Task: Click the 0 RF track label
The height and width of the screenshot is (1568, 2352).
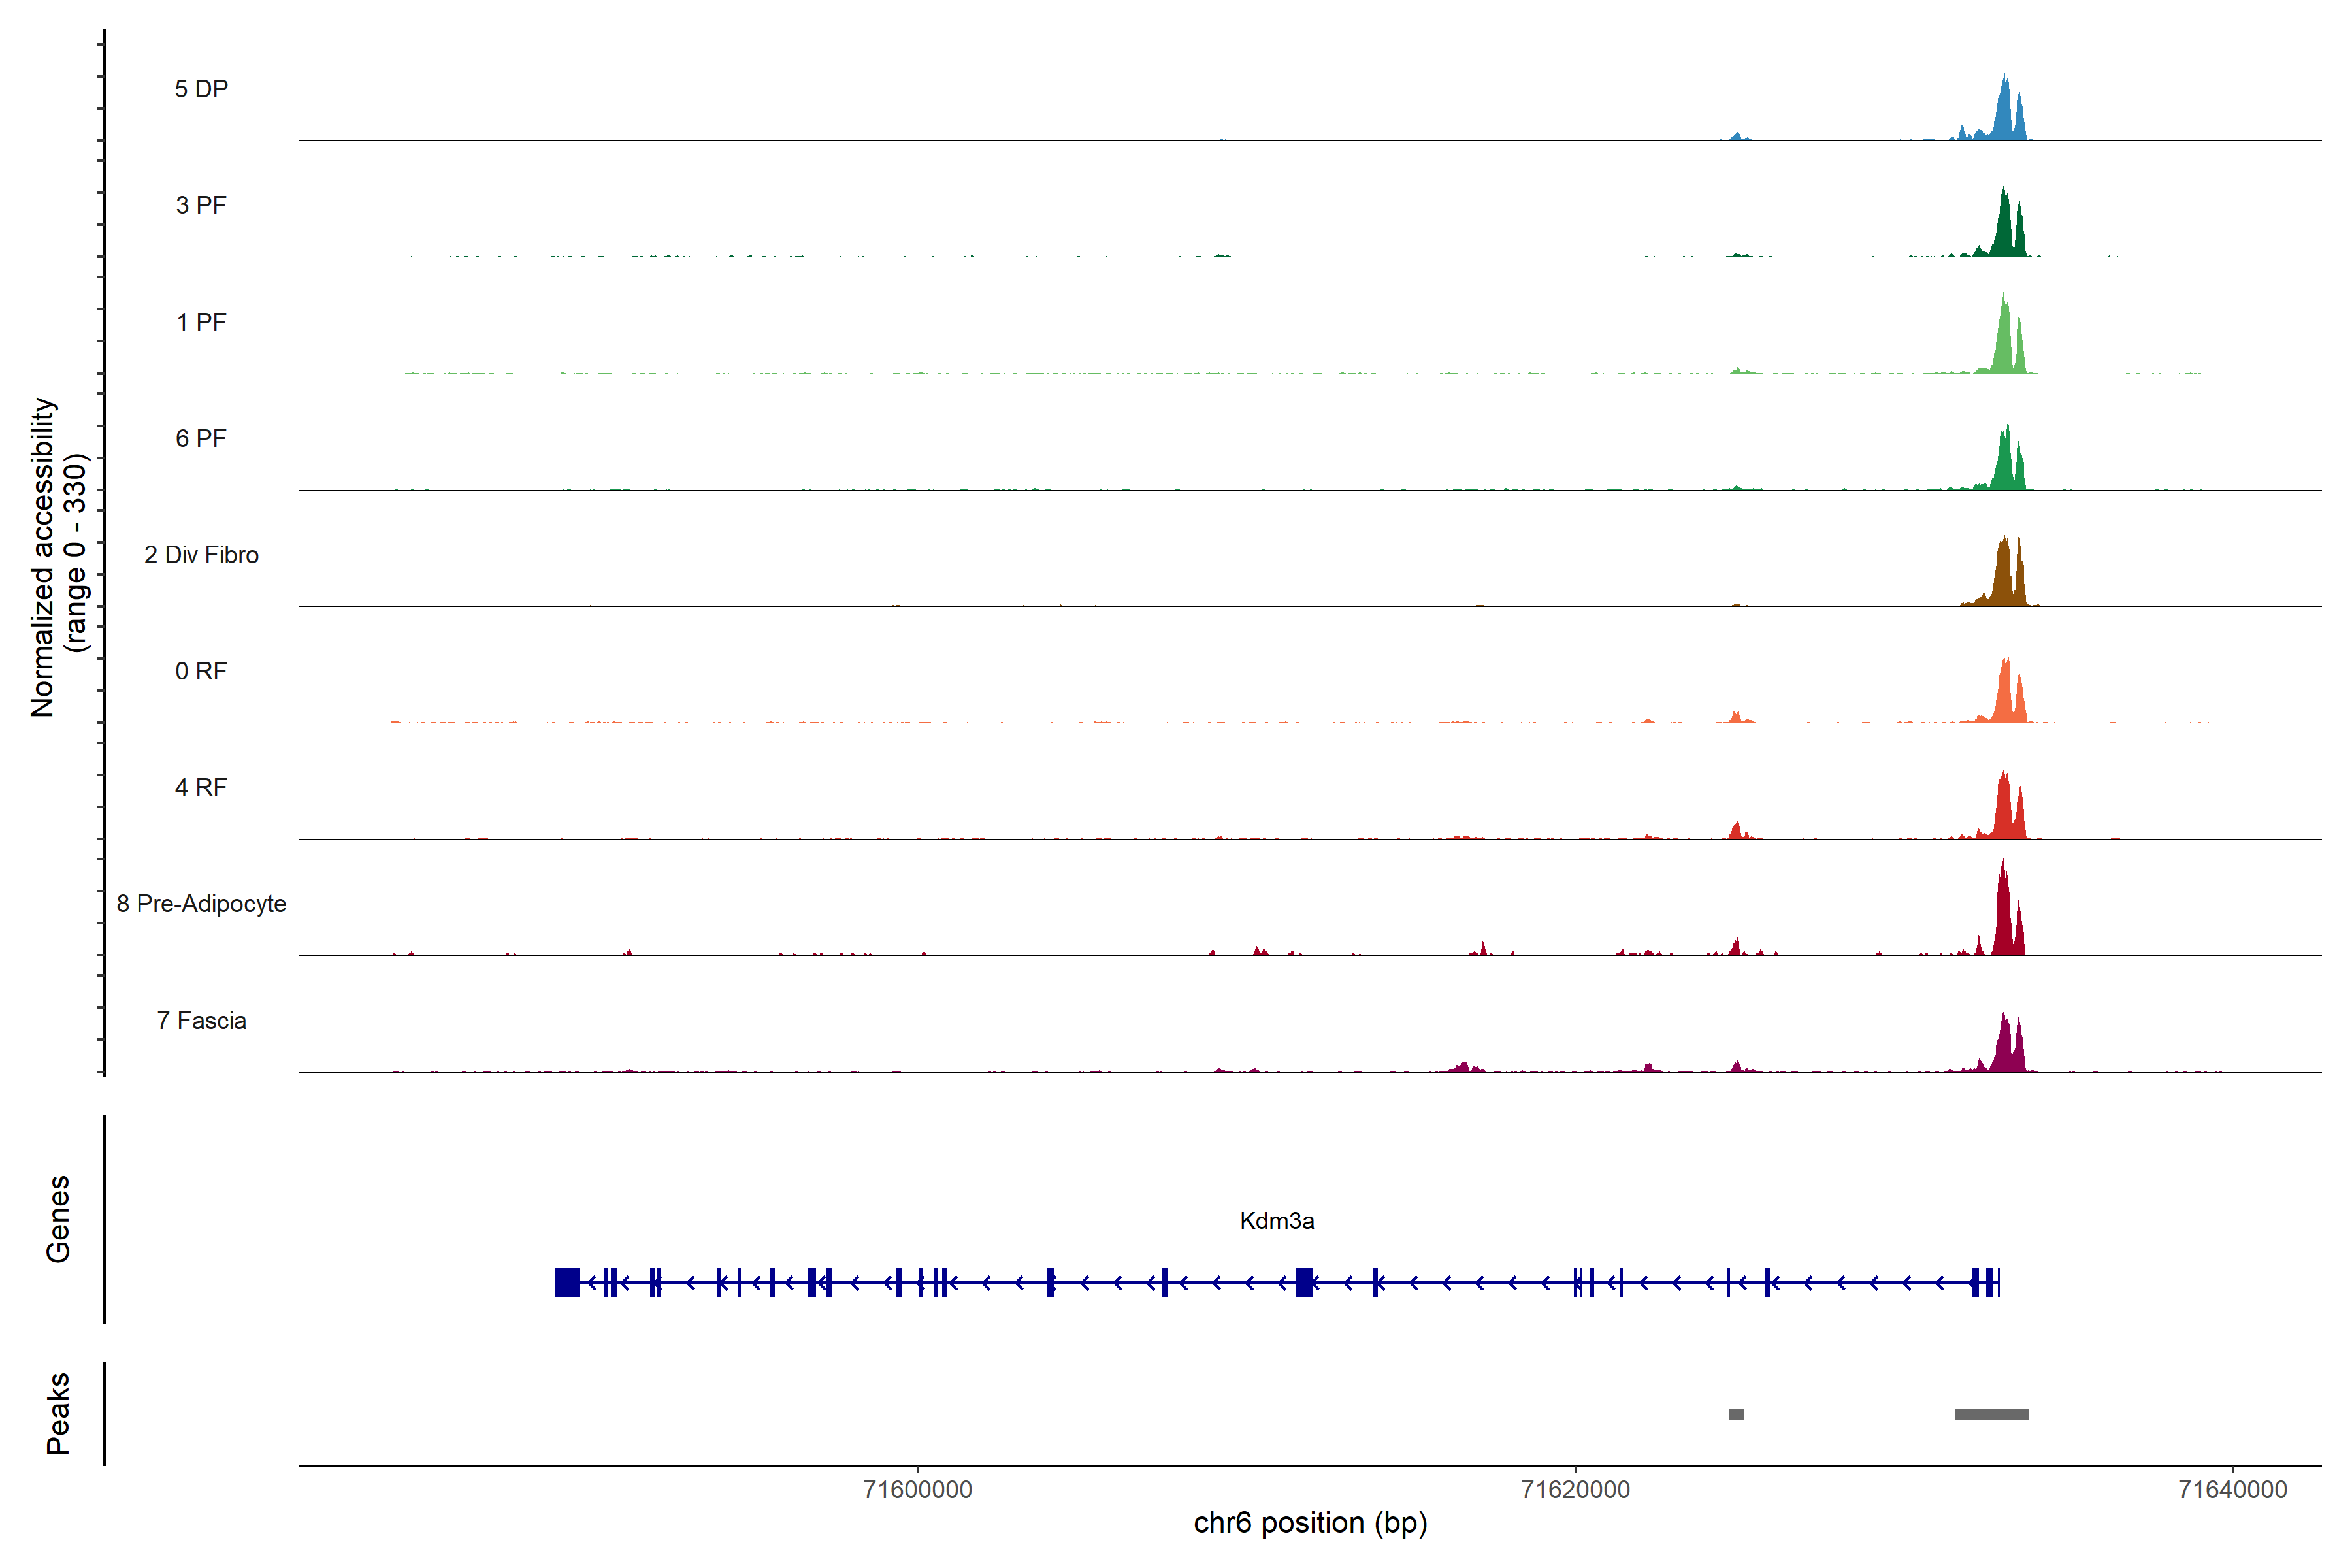Action: click(201, 671)
